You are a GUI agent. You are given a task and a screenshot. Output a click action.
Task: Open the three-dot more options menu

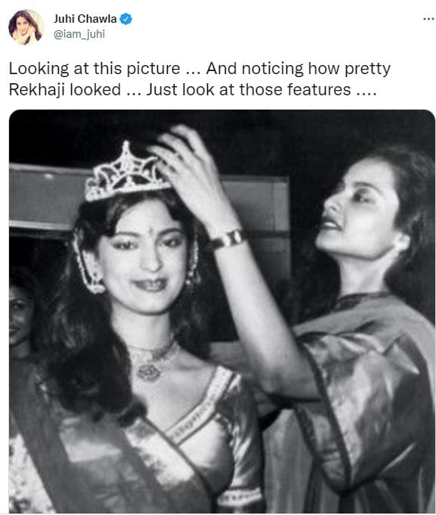[428, 19]
